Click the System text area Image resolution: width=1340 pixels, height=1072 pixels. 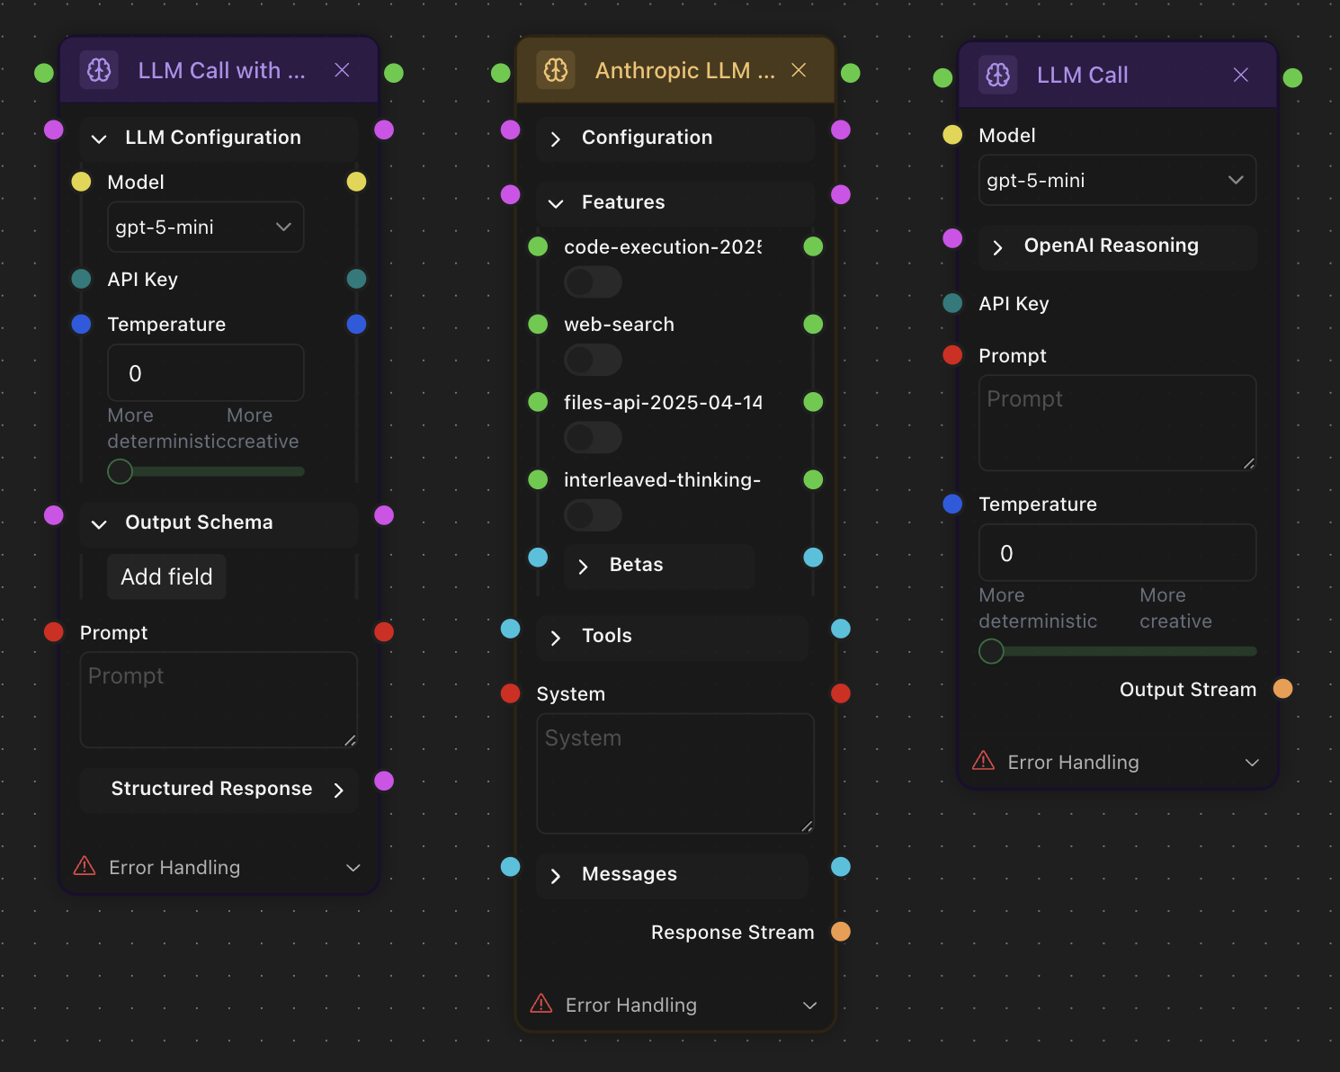coord(674,773)
